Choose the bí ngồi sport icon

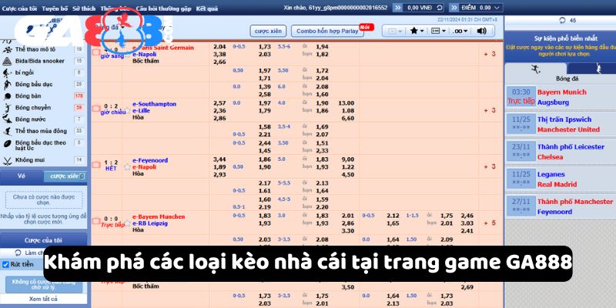coord(7,72)
